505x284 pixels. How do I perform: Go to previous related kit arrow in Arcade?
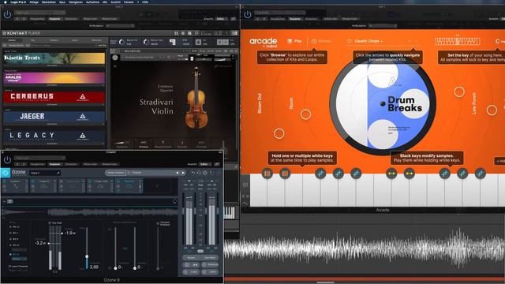[410, 41]
